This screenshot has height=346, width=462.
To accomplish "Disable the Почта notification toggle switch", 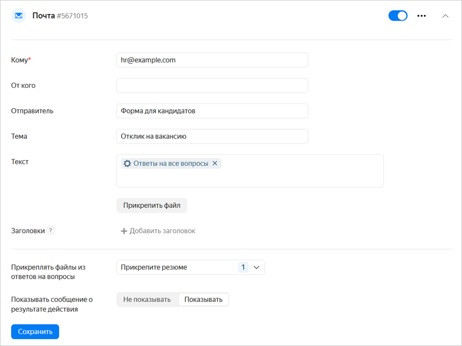I will (398, 16).
